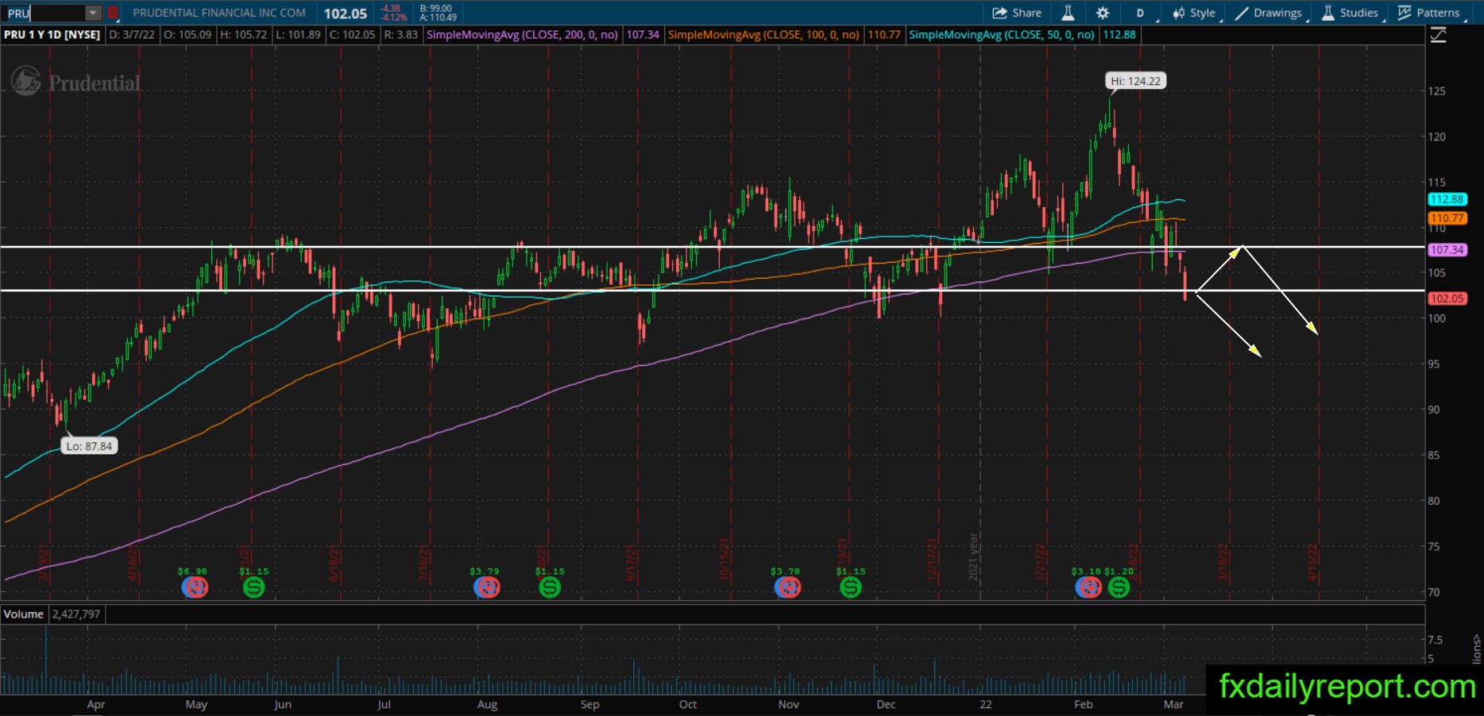1484x716 pixels.
Task: Click the Hi: 124.22 price bubble
Action: click(x=1135, y=81)
